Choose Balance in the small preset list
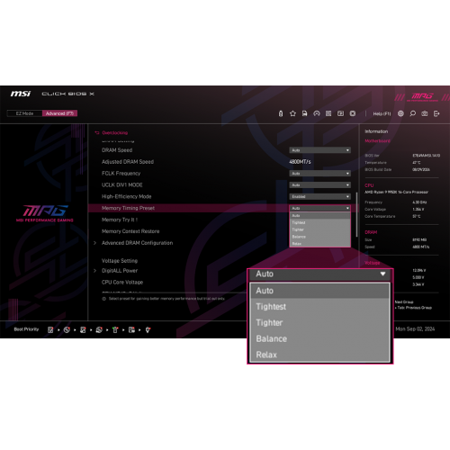Viewport: 450px width, 450px height. 319,237
